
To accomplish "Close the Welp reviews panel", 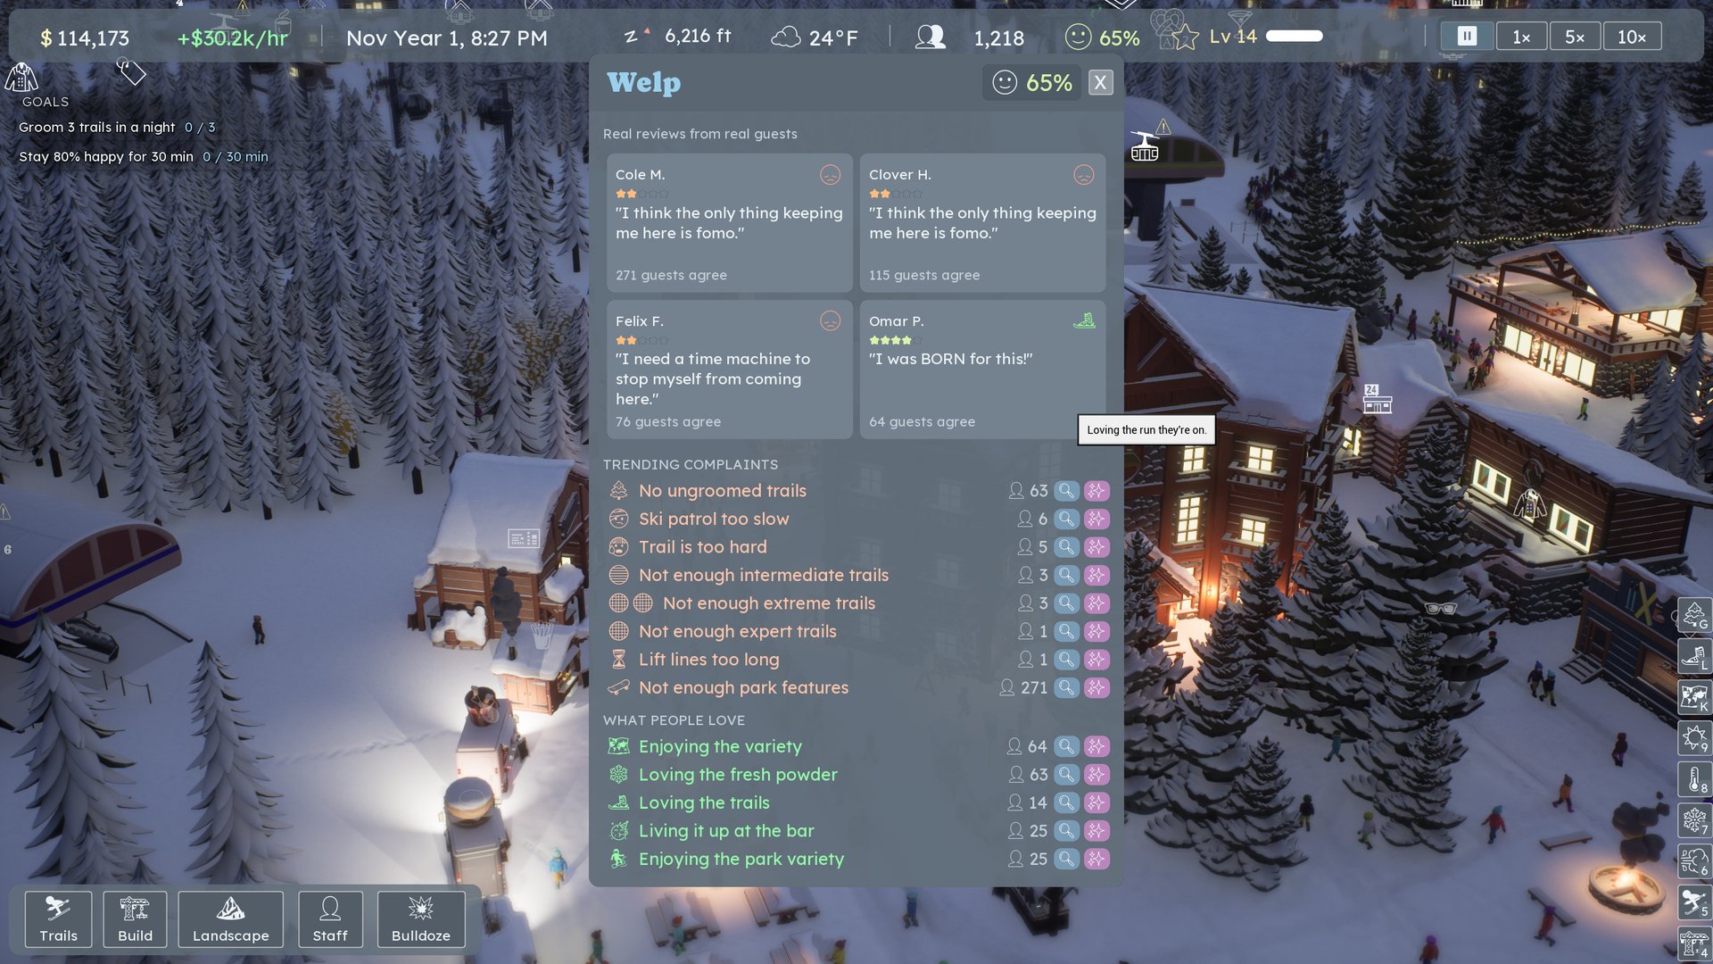I will [1100, 82].
